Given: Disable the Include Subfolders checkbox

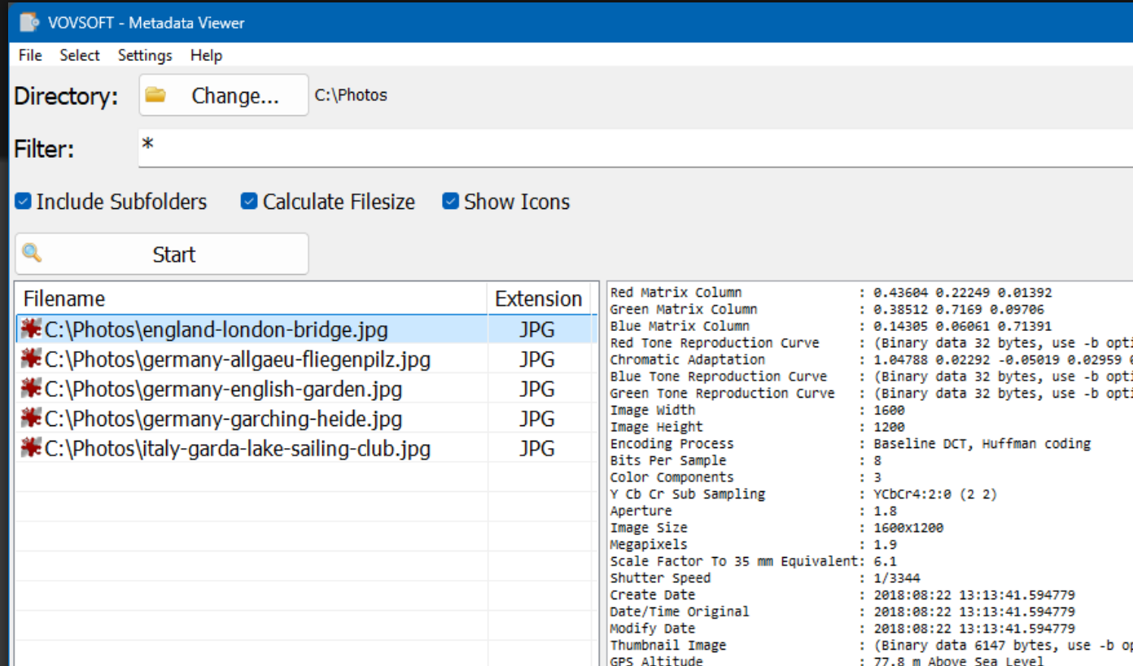Looking at the screenshot, I should click(22, 200).
